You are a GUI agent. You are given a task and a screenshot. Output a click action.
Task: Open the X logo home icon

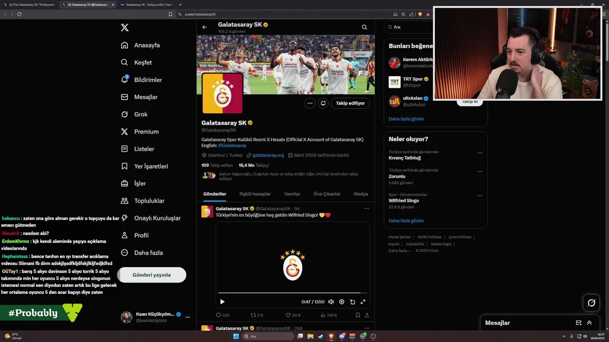(x=125, y=28)
